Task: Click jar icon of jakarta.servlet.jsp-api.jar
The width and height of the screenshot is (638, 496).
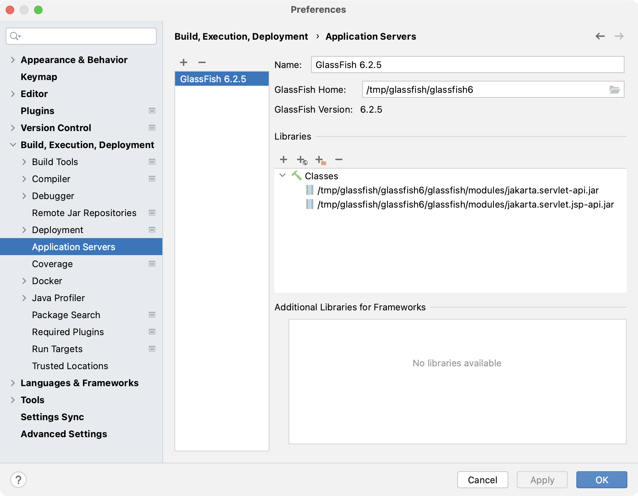Action: [310, 204]
